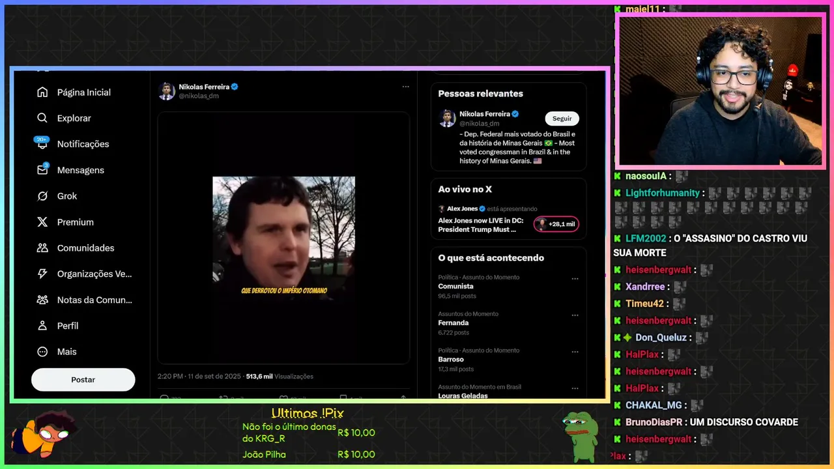Click the streamer webcam feed

click(x=721, y=91)
